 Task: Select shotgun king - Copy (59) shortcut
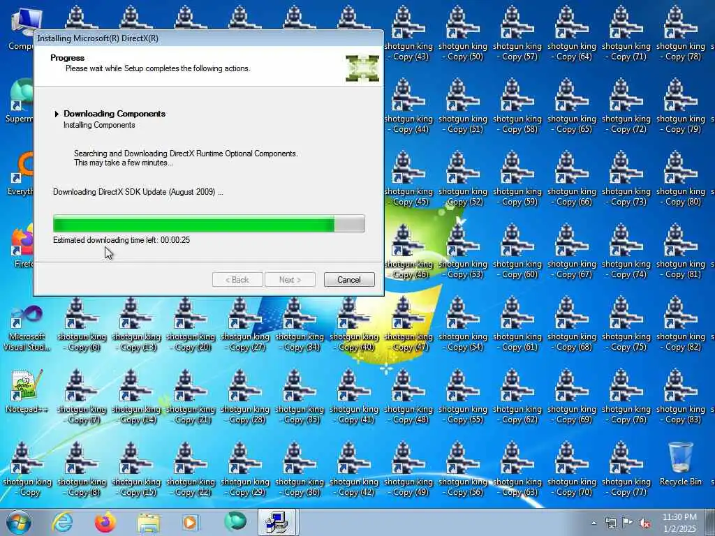[x=517, y=179]
